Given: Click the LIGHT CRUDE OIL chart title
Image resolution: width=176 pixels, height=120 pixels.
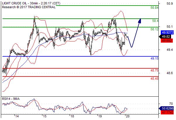Looking at the screenshot, I should pos(31,4).
